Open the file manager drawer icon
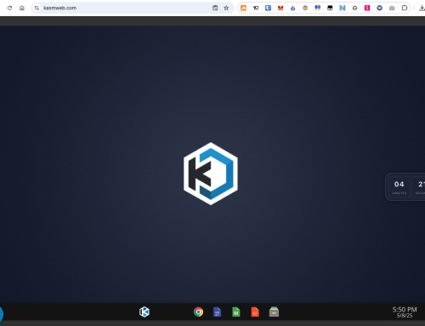Viewport: 425px width, 326px height. pyautogui.click(x=274, y=312)
